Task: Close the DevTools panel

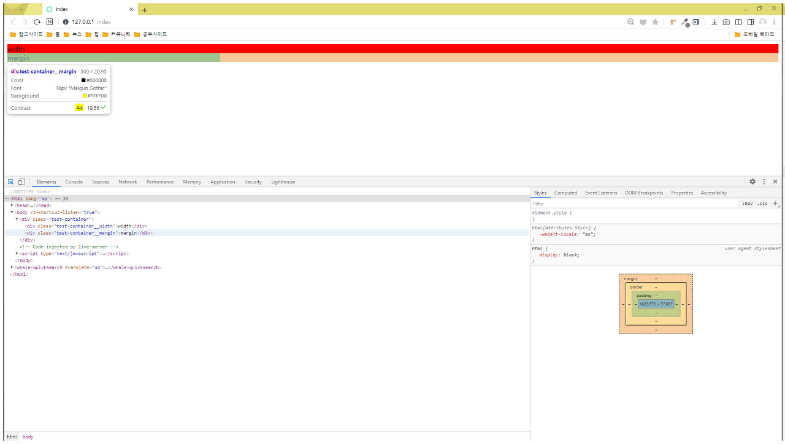Action: tap(775, 182)
